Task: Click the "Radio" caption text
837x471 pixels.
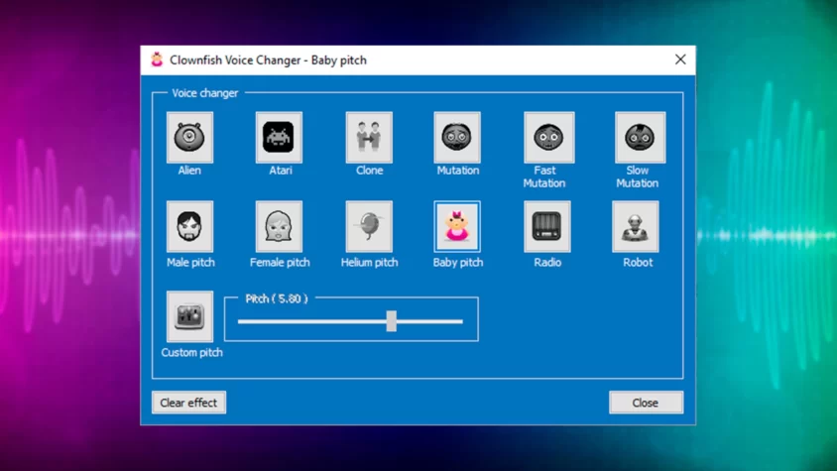Action: pos(547,262)
